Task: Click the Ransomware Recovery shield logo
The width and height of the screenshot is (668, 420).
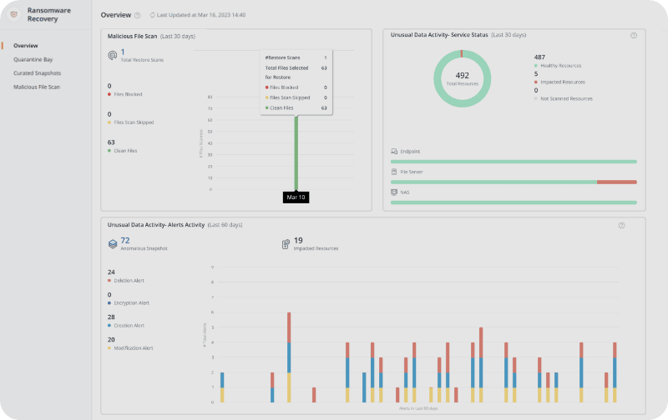Action: [x=14, y=15]
